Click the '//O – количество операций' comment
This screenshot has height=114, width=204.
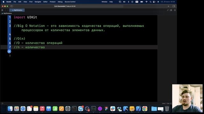(38, 43)
